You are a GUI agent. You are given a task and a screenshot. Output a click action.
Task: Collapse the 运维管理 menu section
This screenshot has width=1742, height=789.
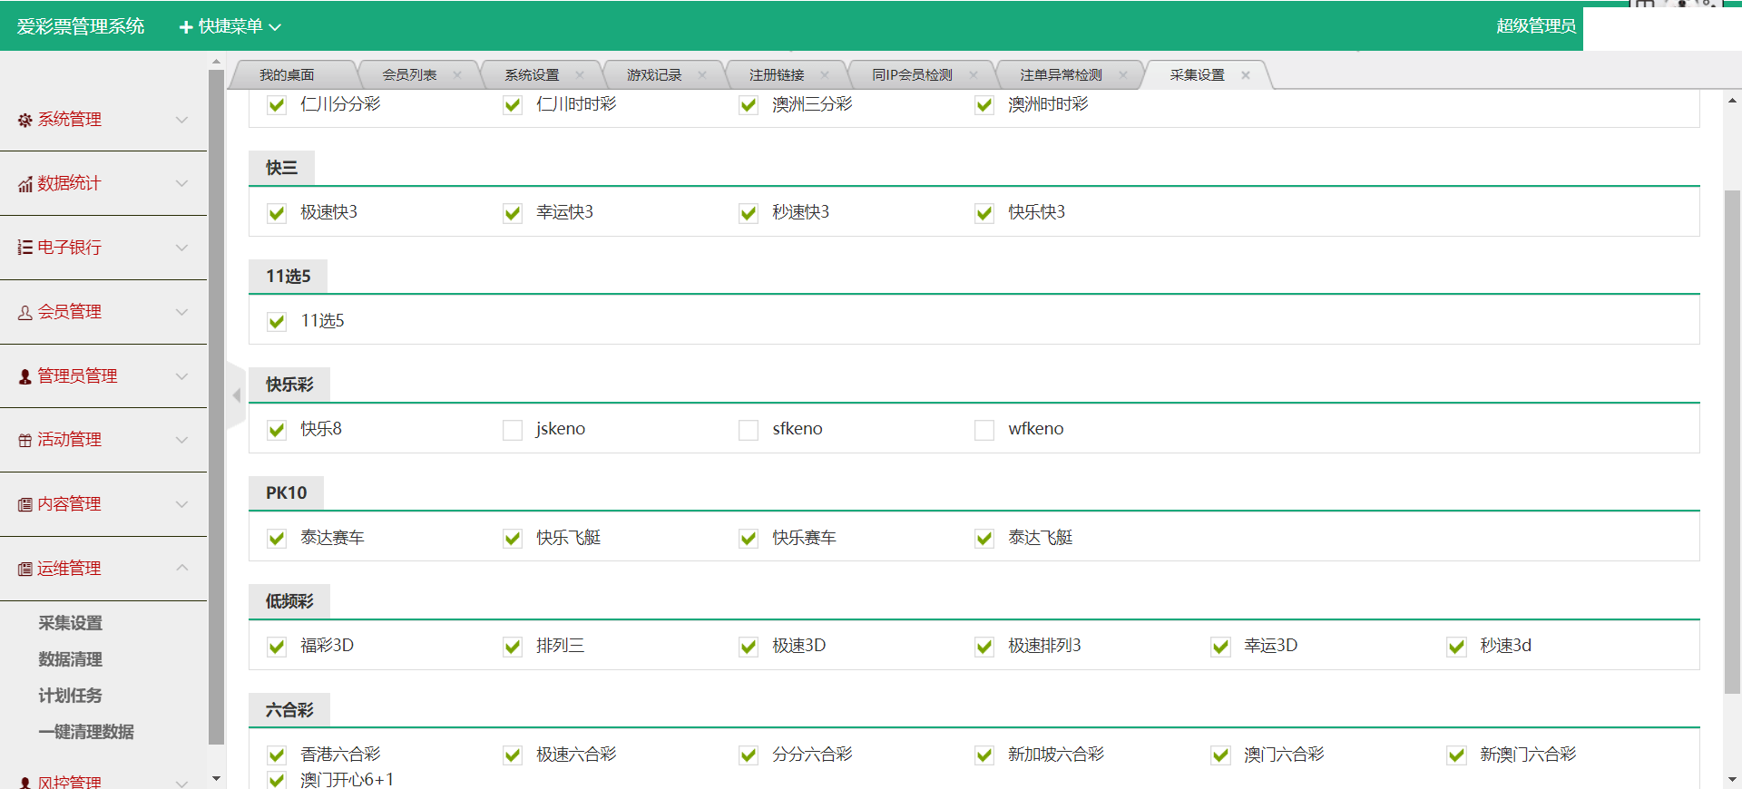click(x=182, y=568)
